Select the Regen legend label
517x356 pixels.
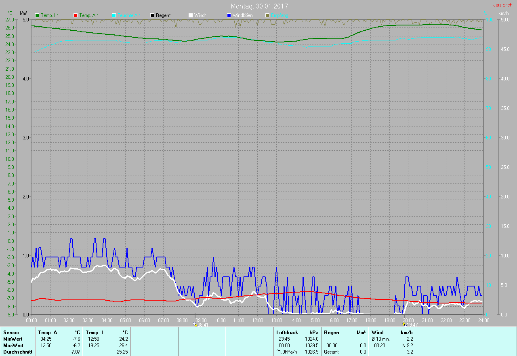(x=163, y=15)
